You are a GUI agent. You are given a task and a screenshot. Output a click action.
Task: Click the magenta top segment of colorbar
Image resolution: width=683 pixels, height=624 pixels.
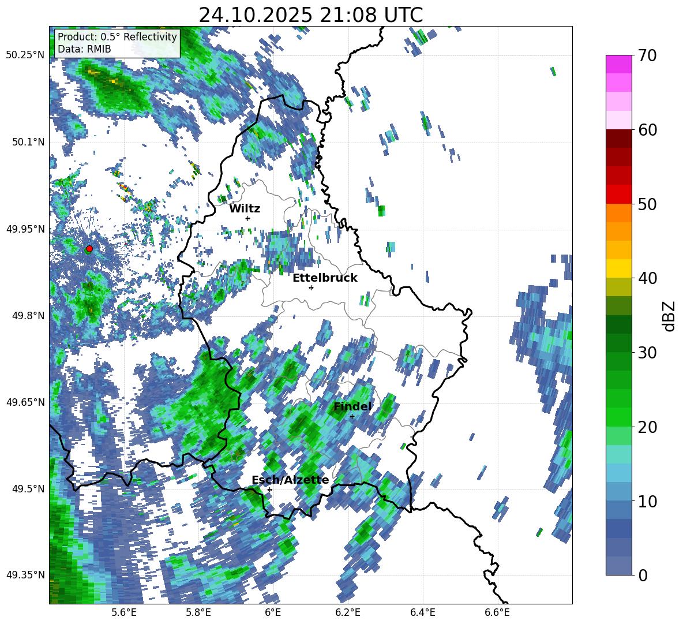618,64
